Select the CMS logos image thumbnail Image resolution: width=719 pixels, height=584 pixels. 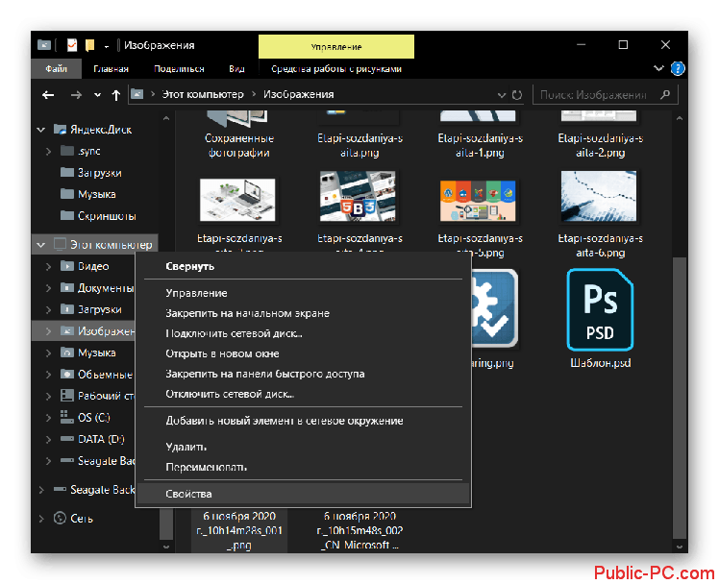coord(478,200)
